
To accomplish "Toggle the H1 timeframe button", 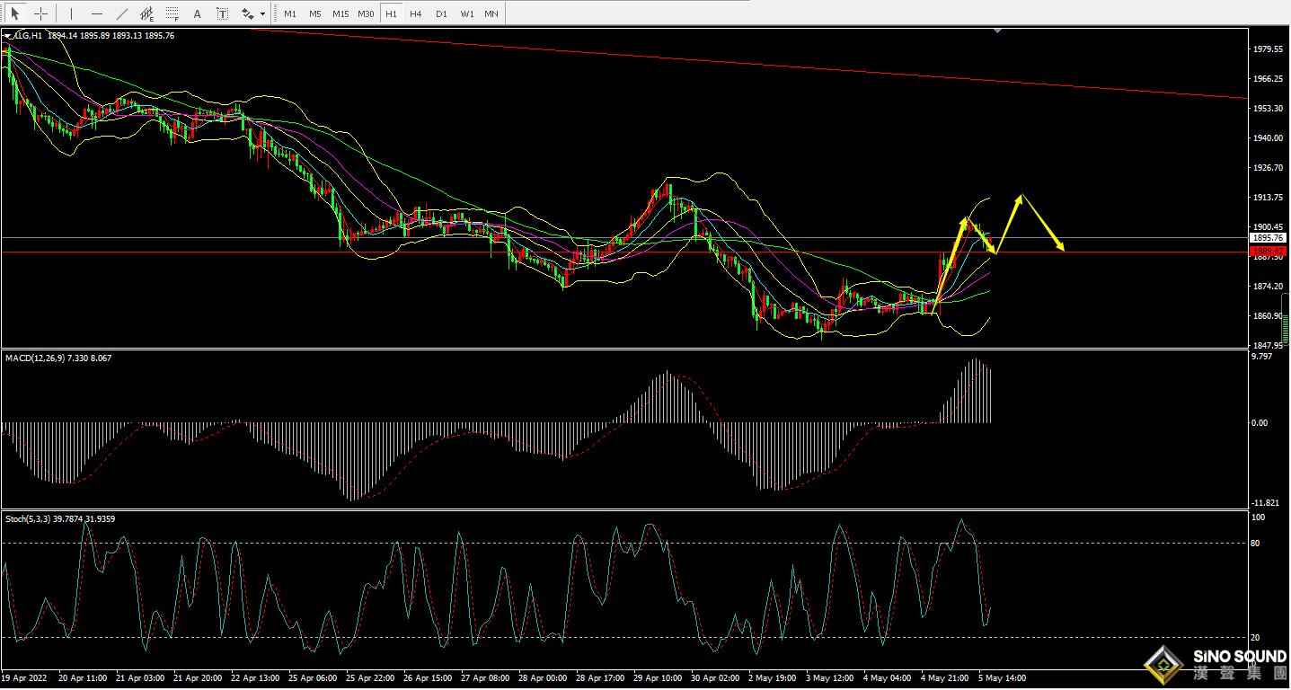I will tap(391, 13).
